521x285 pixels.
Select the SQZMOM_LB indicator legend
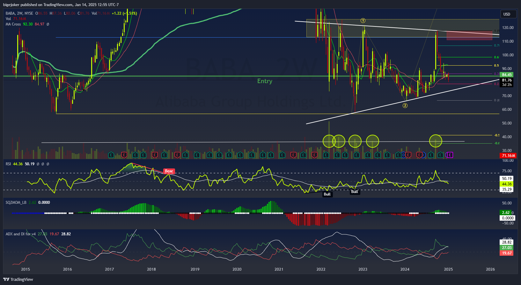click(16, 203)
